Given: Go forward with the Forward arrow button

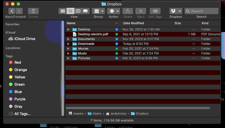Looking at the screenshot, I should point(19,11).
